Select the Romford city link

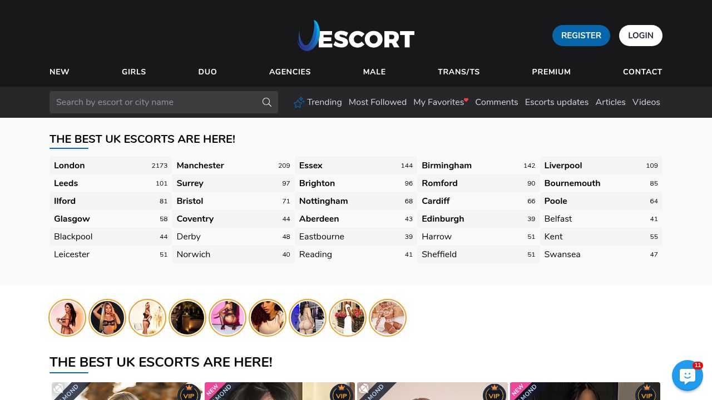(x=478, y=183)
